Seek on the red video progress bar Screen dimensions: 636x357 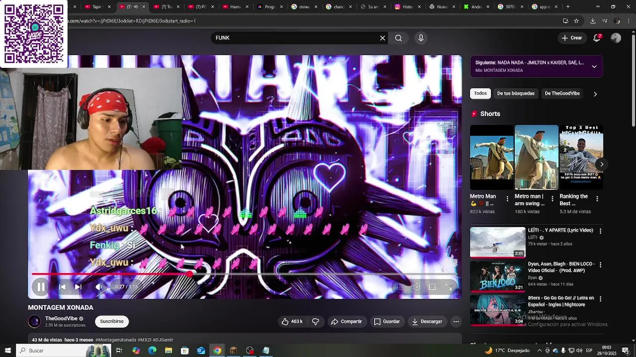(244, 274)
